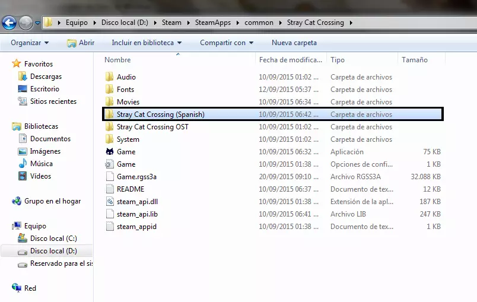Click the Imágenes library icon

22,151
